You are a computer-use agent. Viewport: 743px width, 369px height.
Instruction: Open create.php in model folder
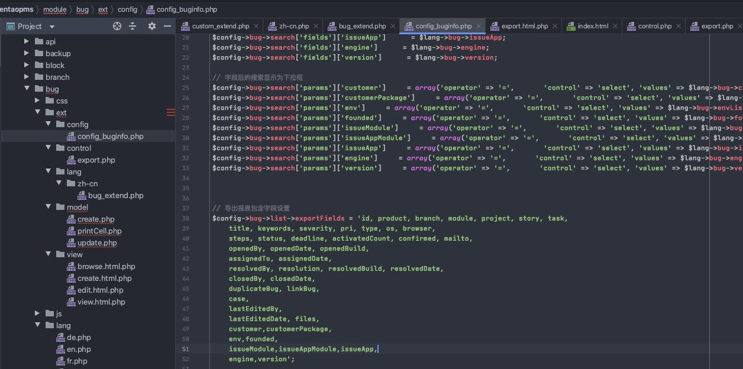click(96, 219)
